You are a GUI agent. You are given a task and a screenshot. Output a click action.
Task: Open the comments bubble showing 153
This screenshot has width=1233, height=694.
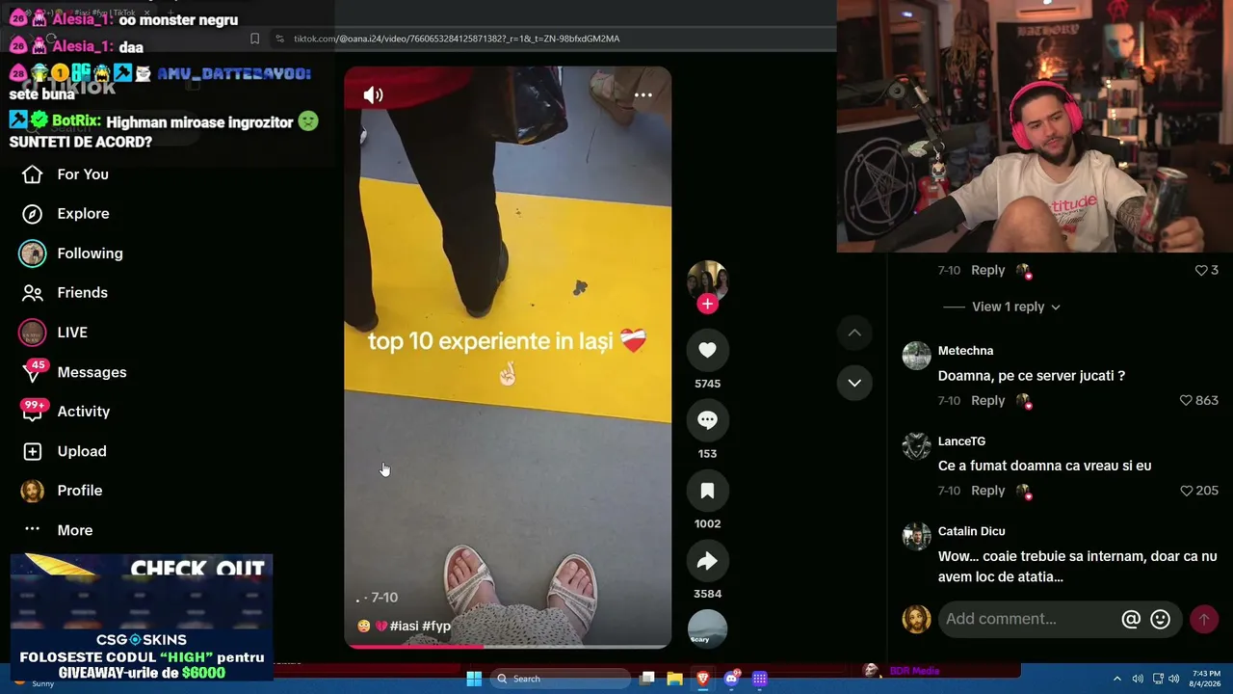(x=707, y=420)
